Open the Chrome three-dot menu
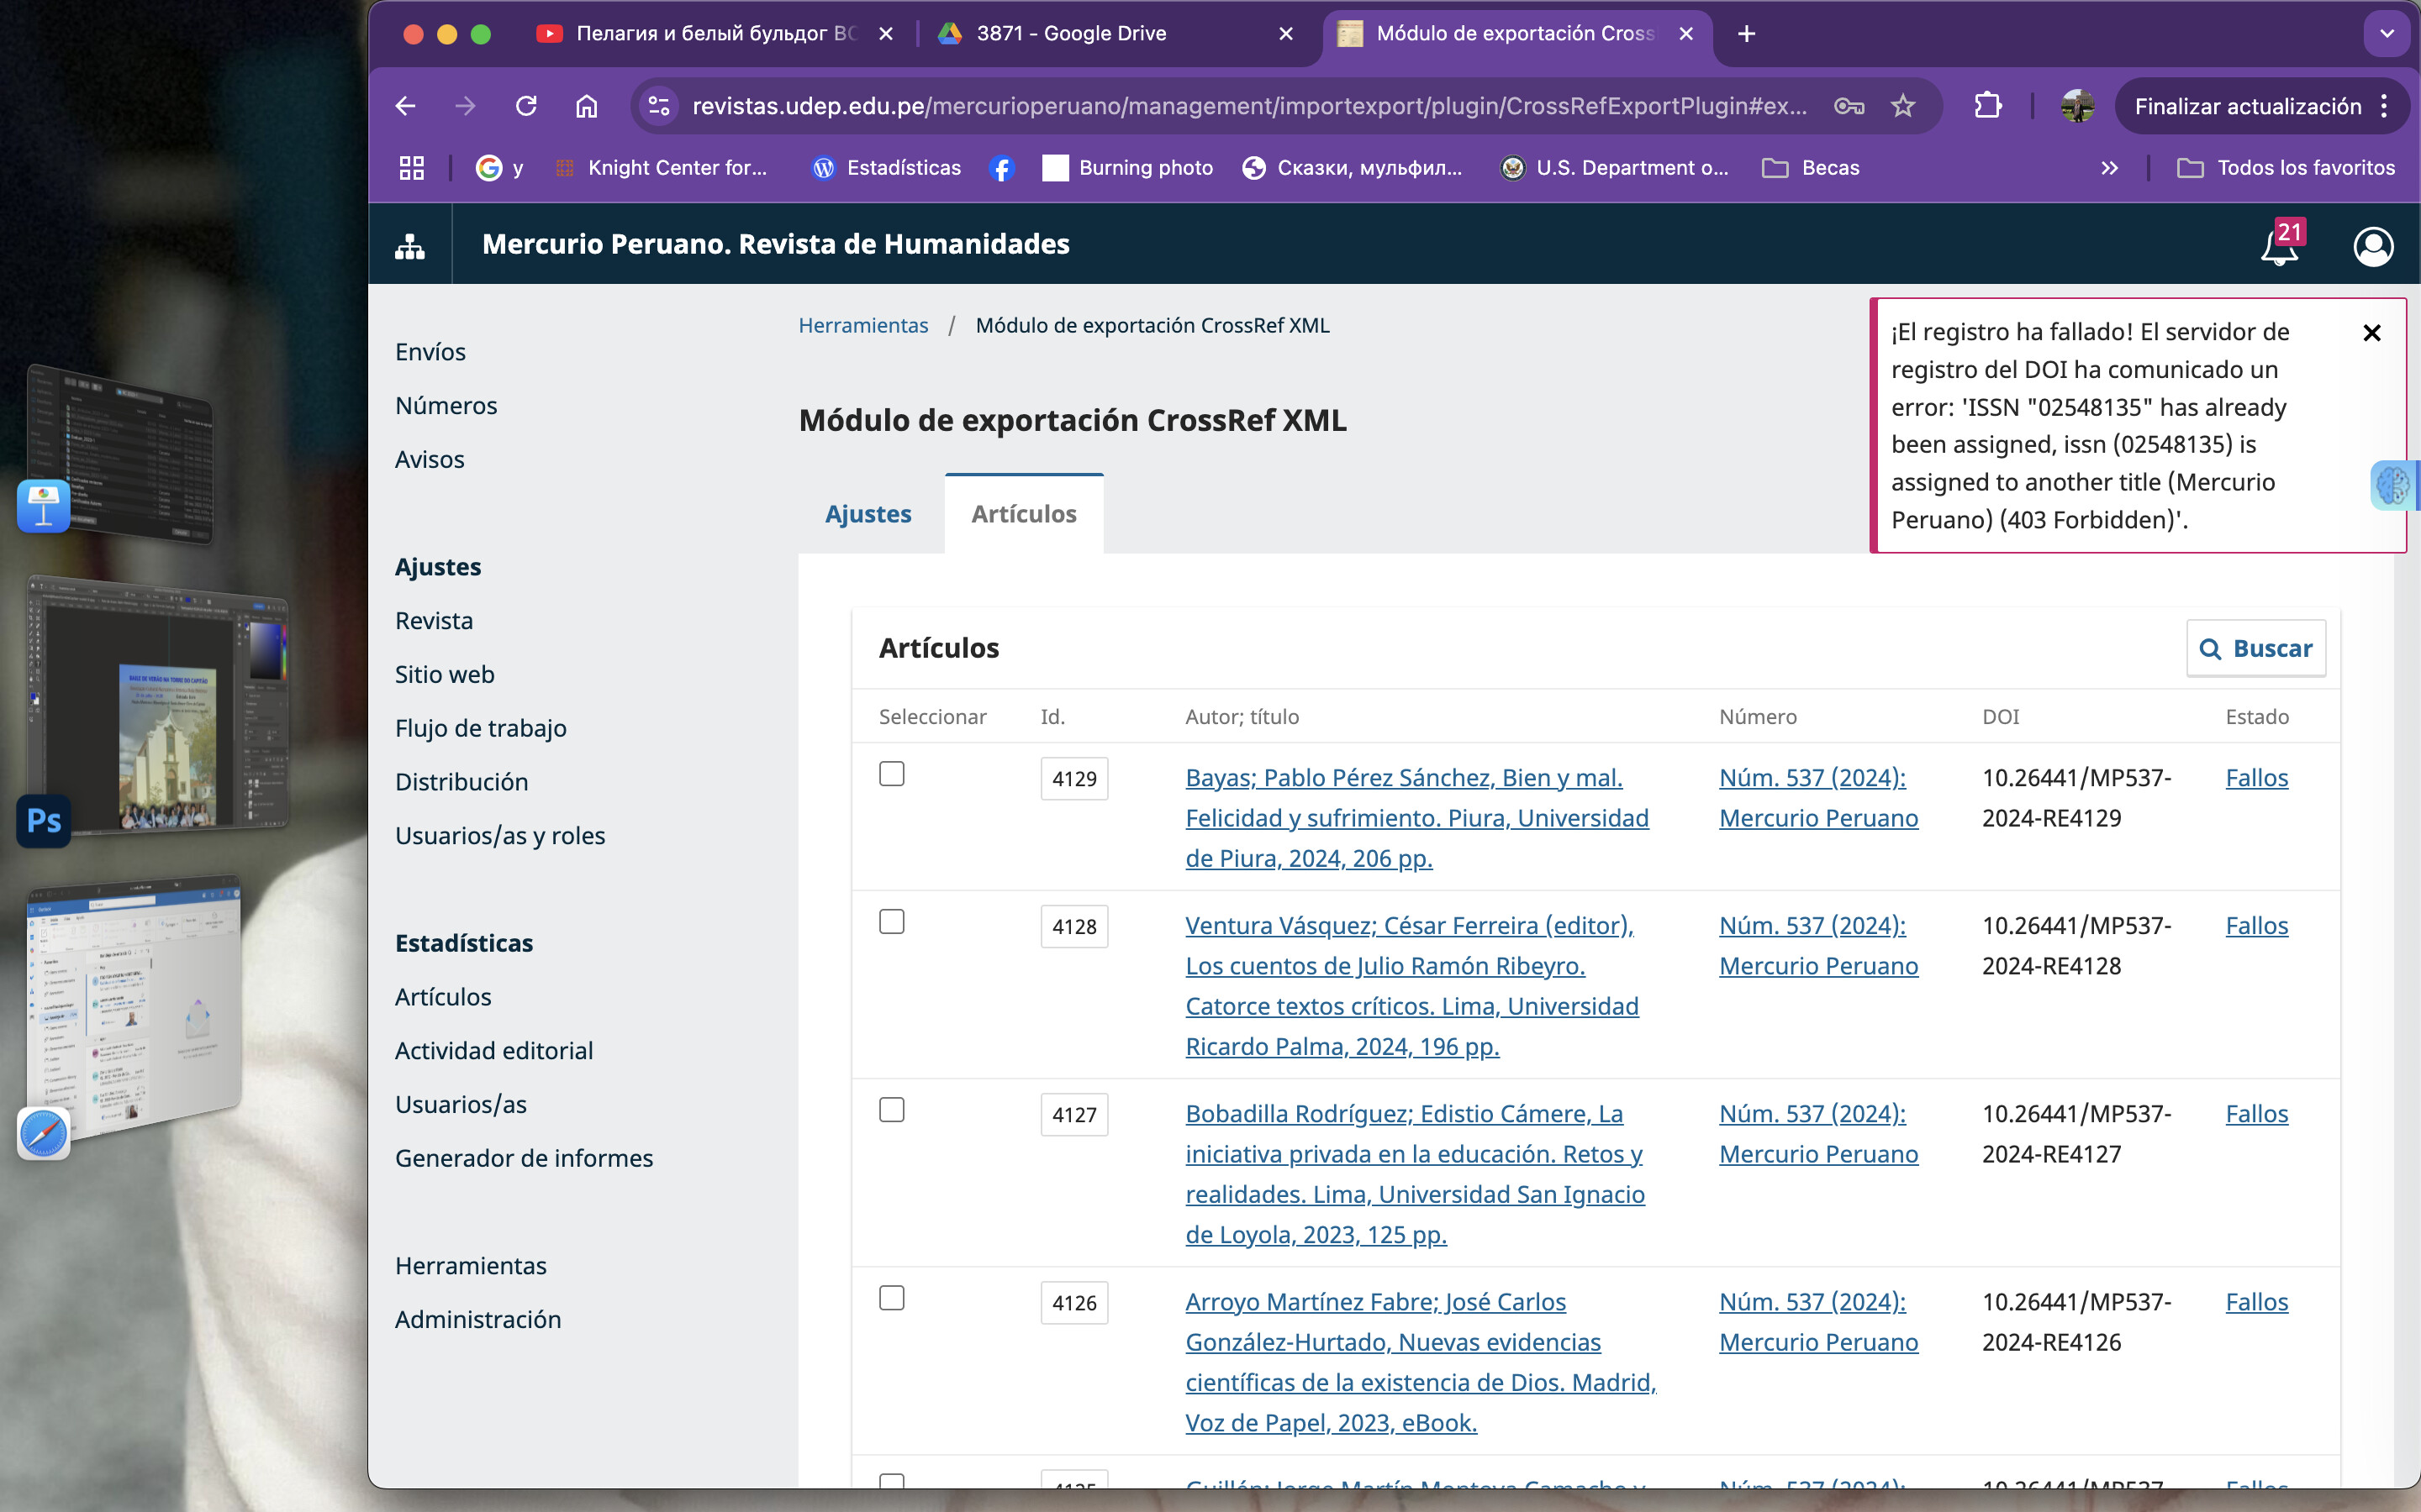This screenshot has height=1512, width=2421. pyautogui.click(x=2385, y=106)
